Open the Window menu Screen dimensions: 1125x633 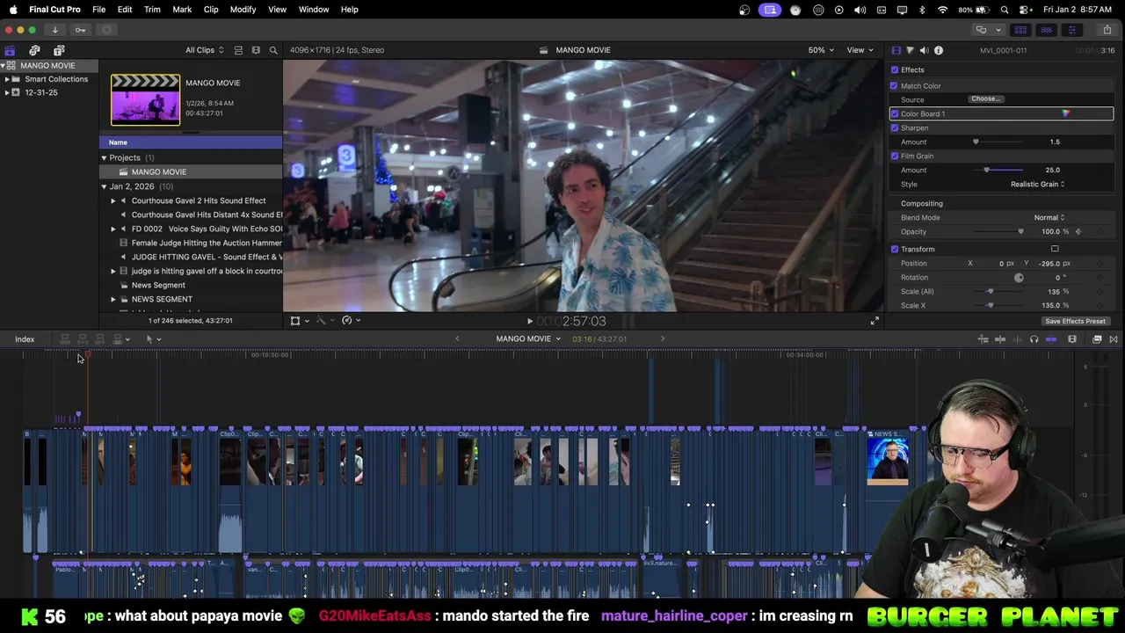(314, 10)
